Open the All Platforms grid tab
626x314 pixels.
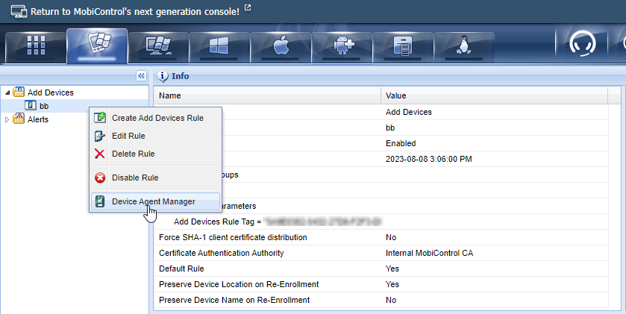pyautogui.click(x=35, y=46)
